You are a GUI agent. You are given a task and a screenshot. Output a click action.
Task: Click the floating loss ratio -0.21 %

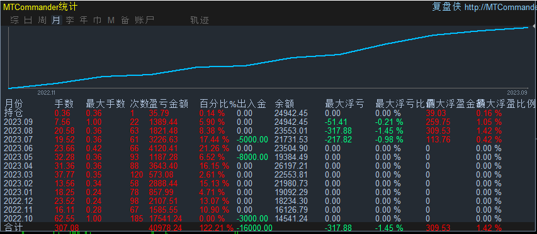tap(390, 122)
